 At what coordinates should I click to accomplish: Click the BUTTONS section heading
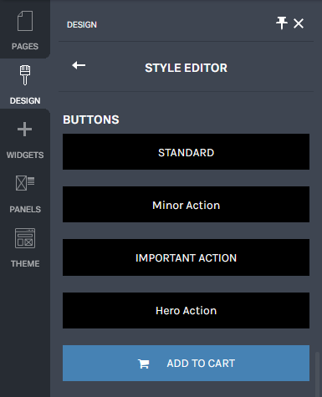(x=91, y=120)
